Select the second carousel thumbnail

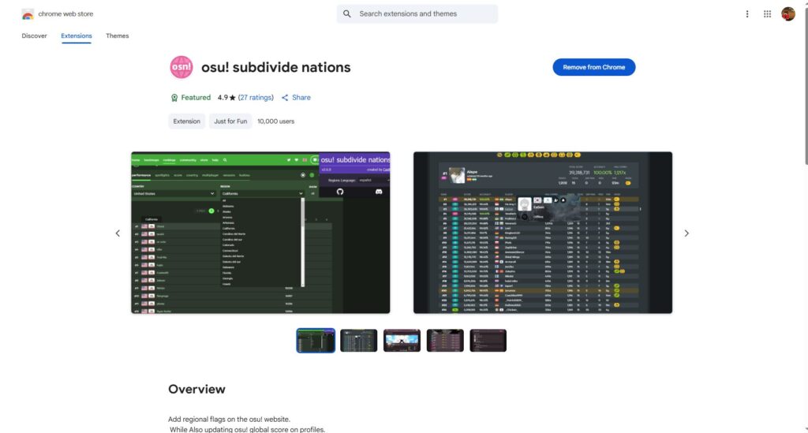(x=359, y=340)
